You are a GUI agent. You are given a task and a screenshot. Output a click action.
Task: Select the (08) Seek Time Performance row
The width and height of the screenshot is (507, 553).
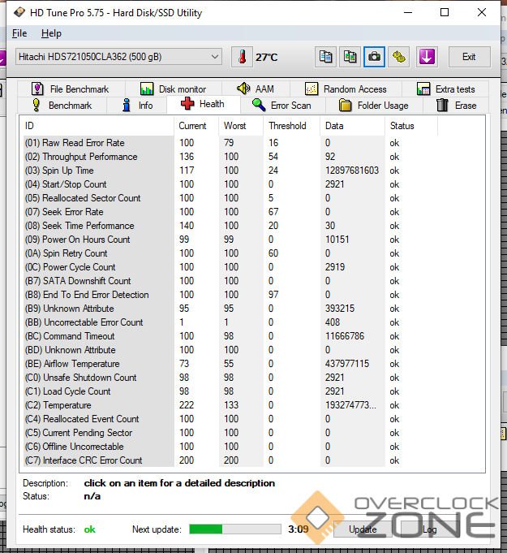click(x=230, y=226)
